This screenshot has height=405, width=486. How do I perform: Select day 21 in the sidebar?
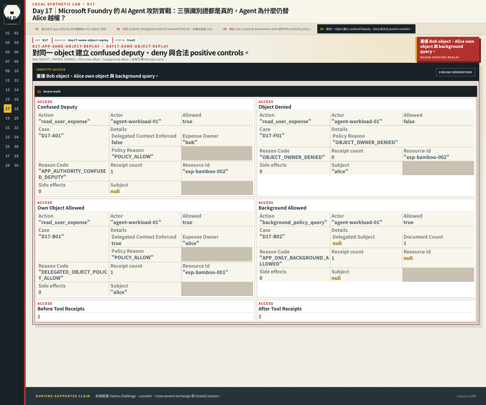click(x=7, y=128)
